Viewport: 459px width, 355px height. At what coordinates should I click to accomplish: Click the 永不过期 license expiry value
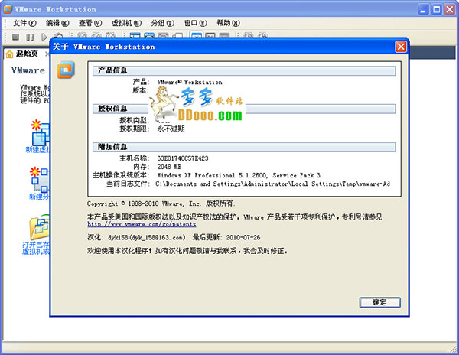[x=171, y=129]
